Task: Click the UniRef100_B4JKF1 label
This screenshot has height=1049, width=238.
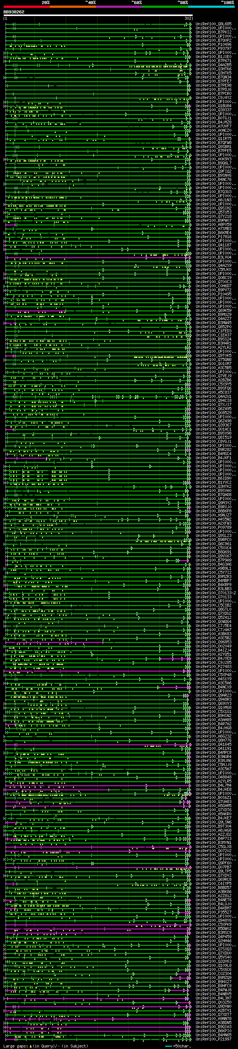Action: tap(213, 458)
